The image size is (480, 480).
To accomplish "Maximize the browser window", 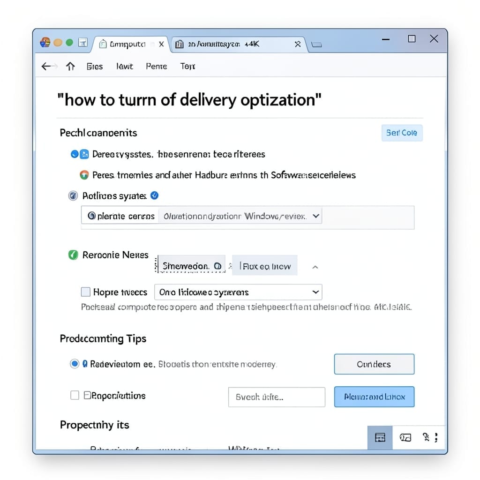I will tap(412, 39).
